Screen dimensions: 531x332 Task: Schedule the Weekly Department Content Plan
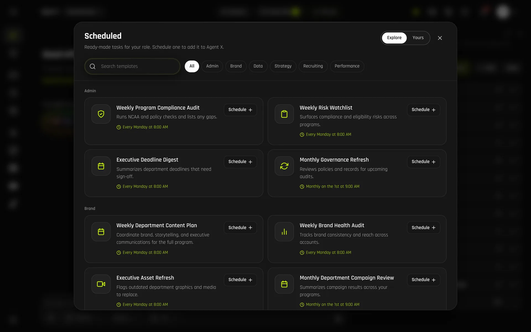pyautogui.click(x=240, y=228)
